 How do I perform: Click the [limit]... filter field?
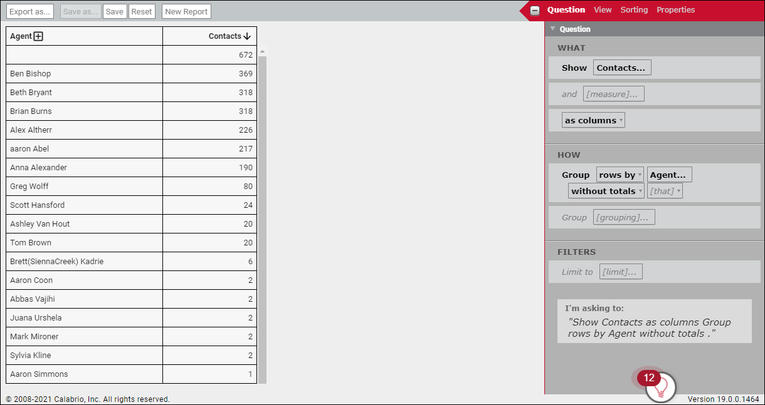point(620,272)
